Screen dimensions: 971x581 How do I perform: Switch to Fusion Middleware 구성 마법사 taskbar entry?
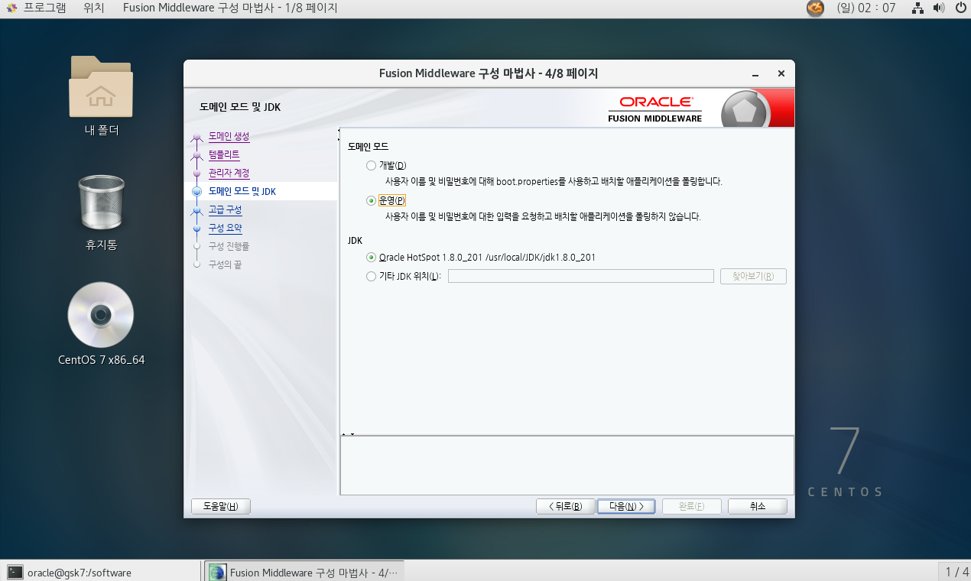(304, 572)
